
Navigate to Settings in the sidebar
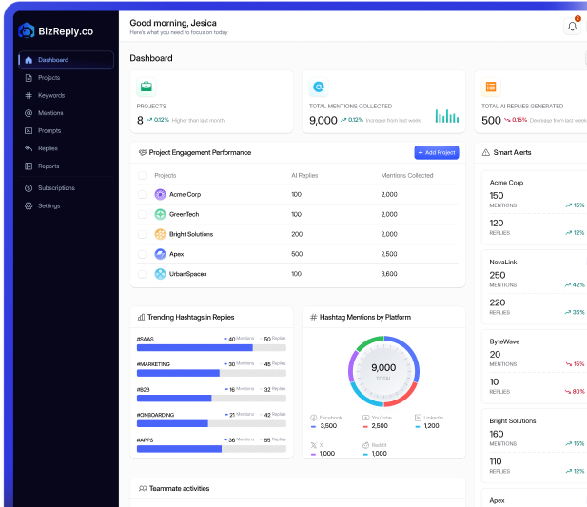[x=49, y=205]
